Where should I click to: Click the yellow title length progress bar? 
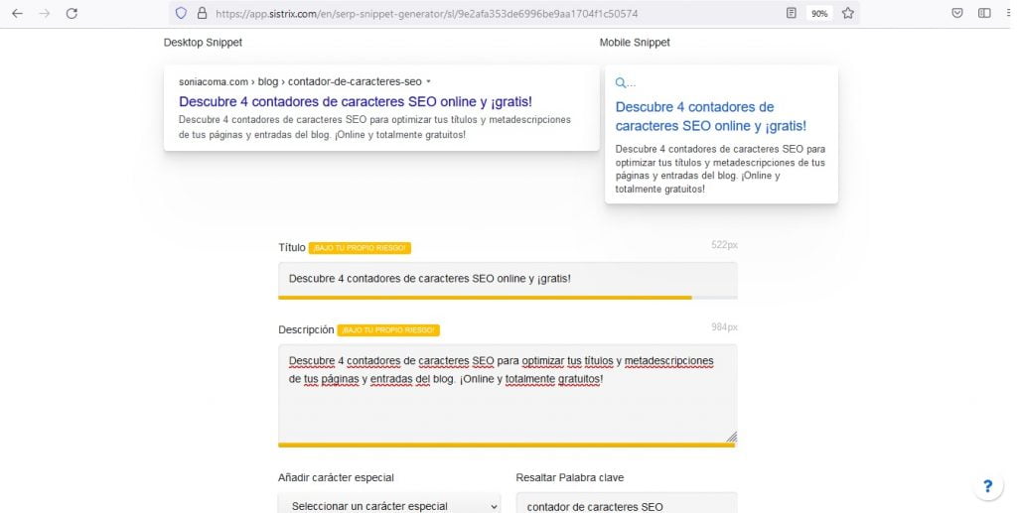click(485, 298)
